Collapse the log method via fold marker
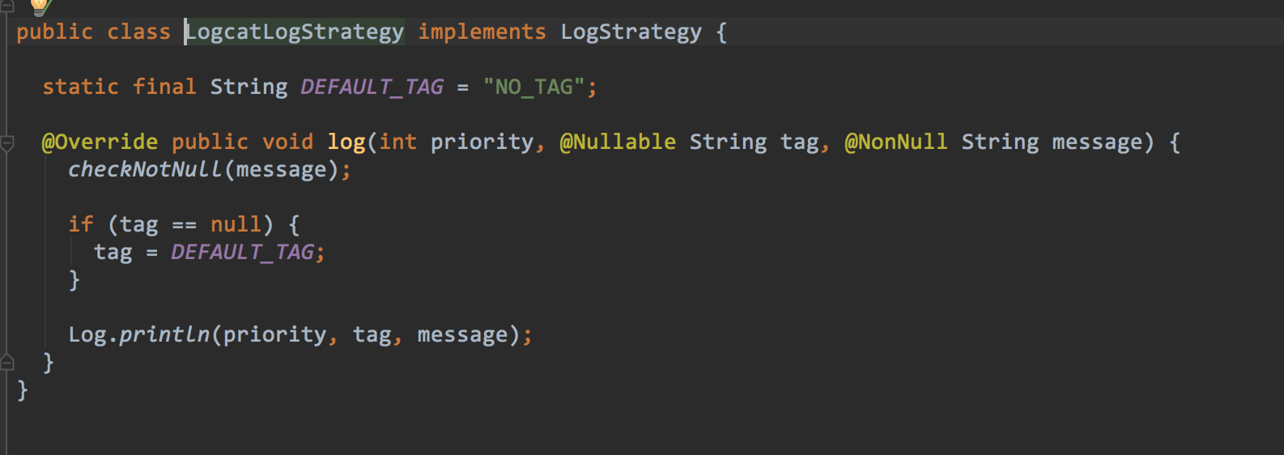Screen dimensions: 1284x455 [x=7, y=143]
